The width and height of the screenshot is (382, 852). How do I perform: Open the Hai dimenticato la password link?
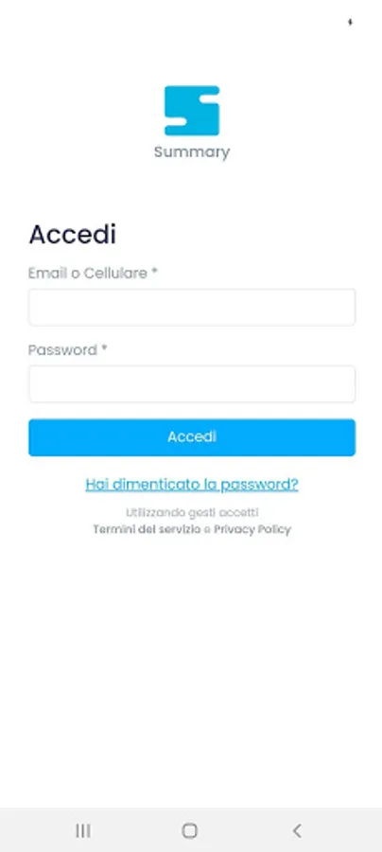click(192, 484)
